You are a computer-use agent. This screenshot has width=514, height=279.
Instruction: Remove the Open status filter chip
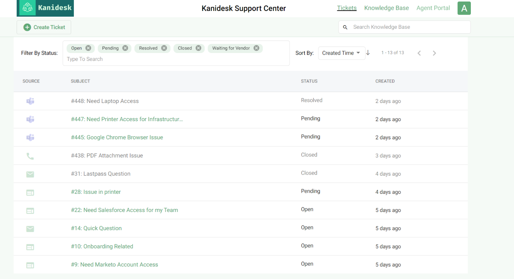(x=88, y=48)
